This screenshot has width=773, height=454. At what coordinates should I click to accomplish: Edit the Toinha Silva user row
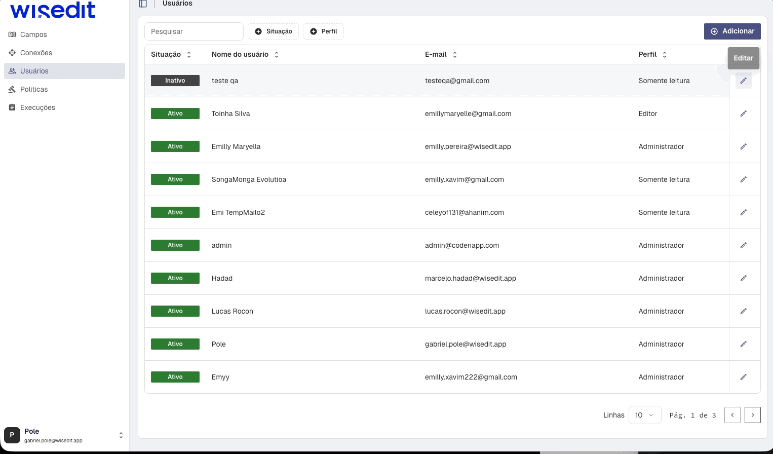point(743,113)
